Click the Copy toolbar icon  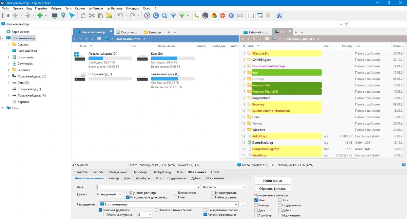(83, 16)
